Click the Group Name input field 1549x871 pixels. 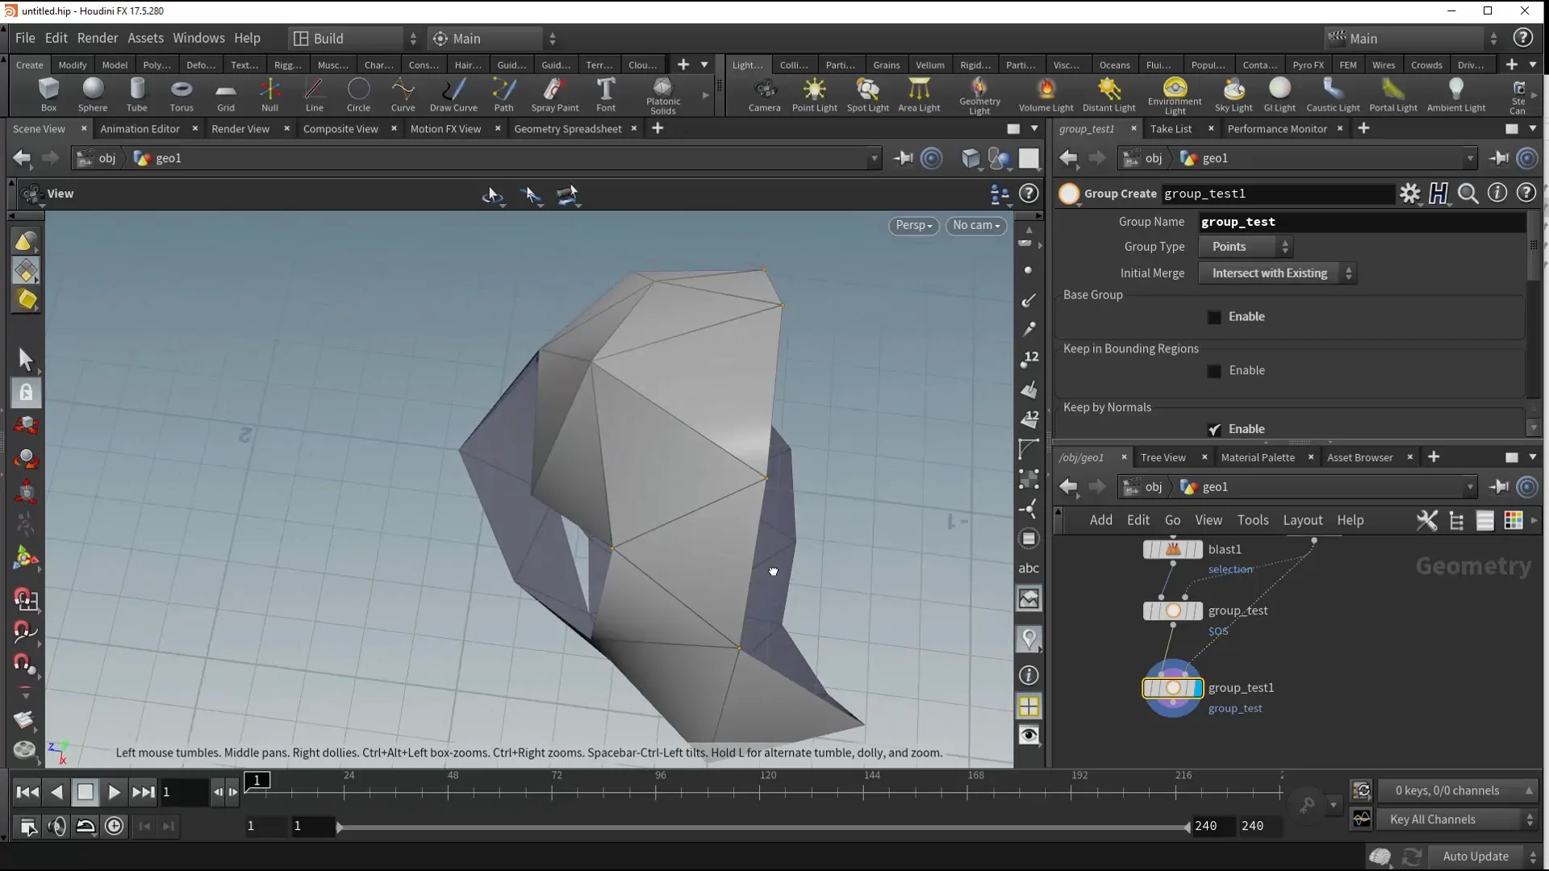point(1361,222)
